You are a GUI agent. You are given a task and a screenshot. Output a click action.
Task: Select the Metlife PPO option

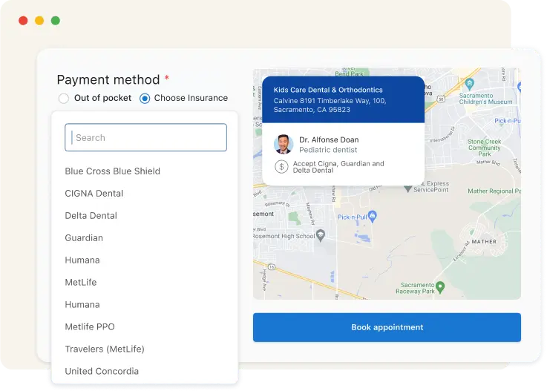tap(90, 326)
